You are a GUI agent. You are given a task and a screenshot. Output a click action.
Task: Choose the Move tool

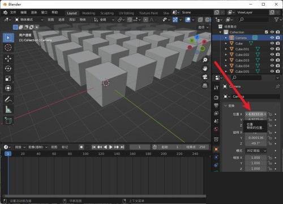[x=8, y=59]
